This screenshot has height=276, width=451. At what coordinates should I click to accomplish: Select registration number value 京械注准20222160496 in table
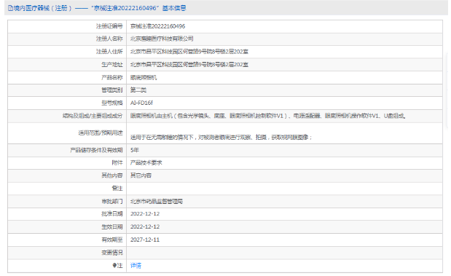[x=157, y=26]
